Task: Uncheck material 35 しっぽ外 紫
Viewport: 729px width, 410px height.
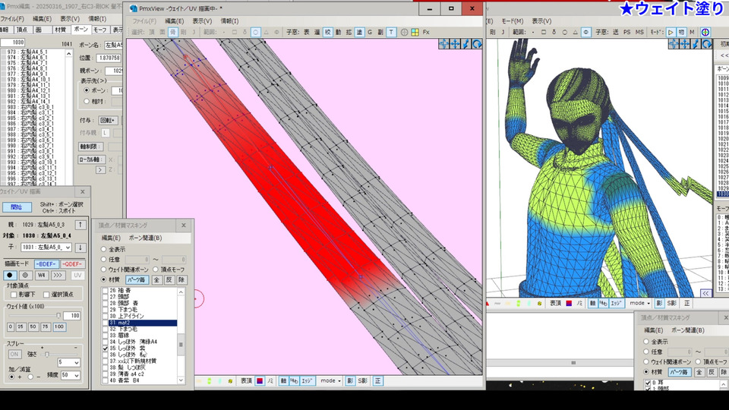Action: (105, 348)
